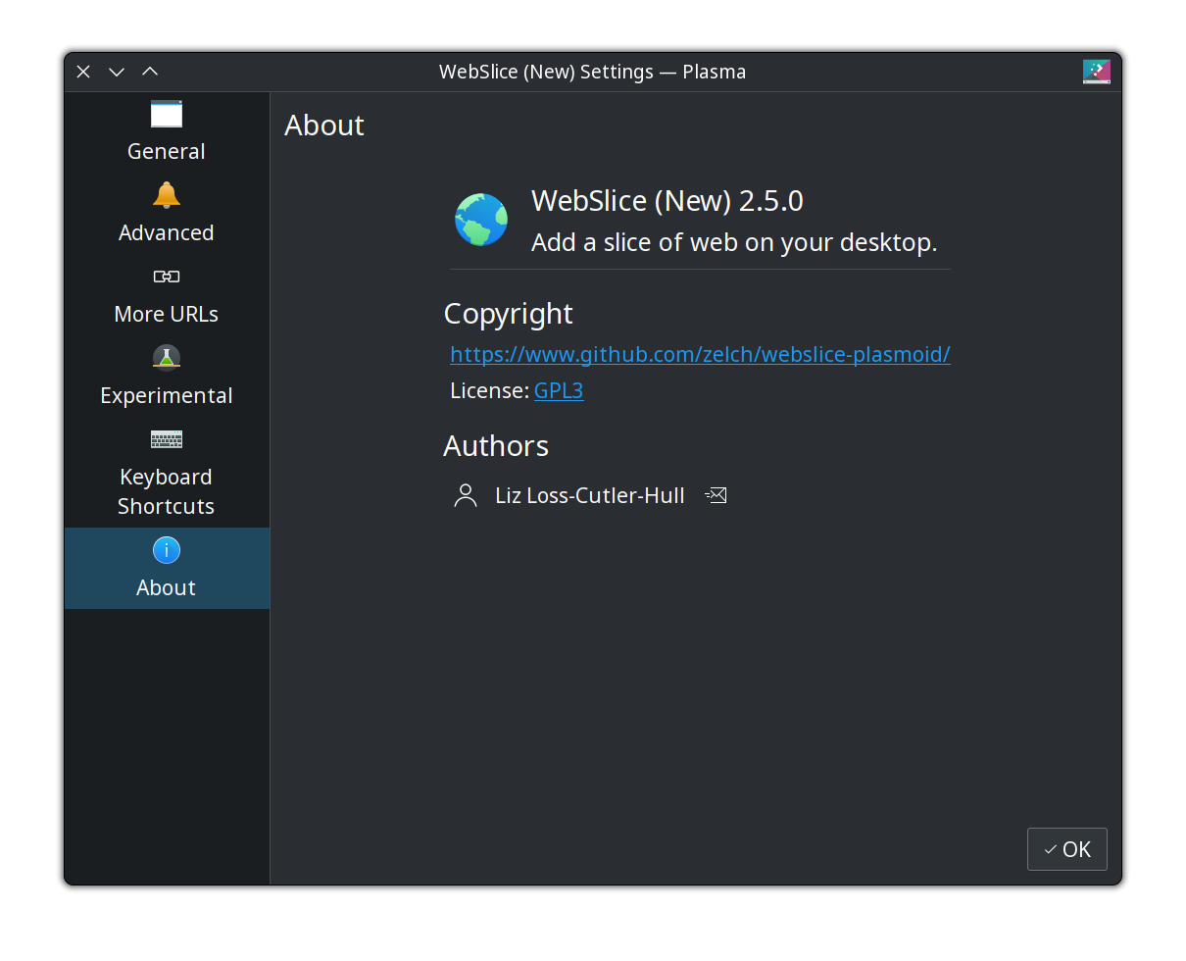Close the settings window with X
The width and height of the screenshot is (1186, 961).
coord(83,72)
